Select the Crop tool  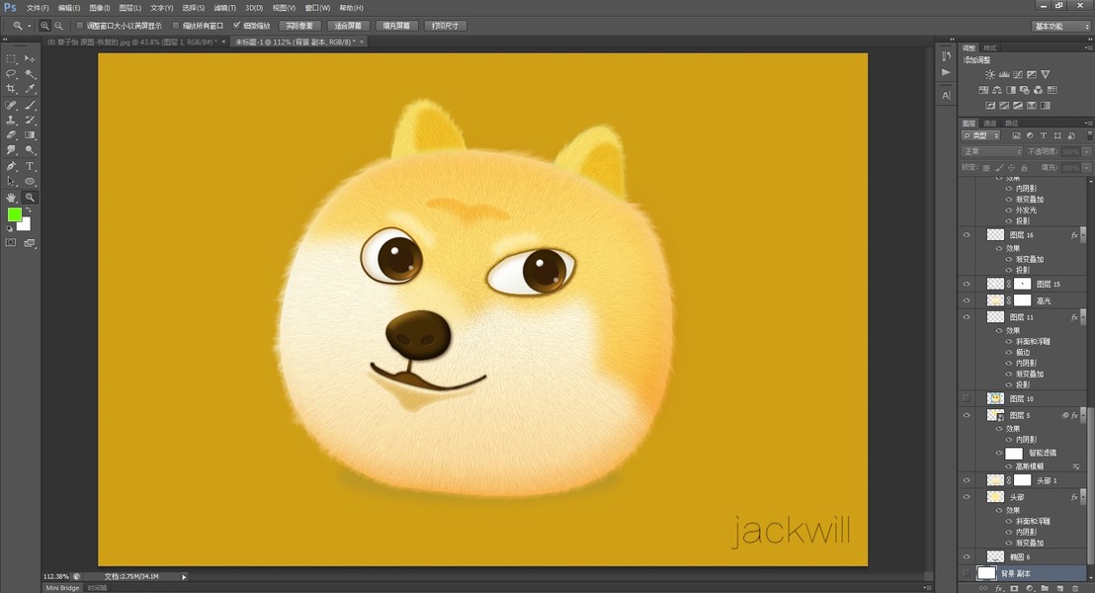click(11, 89)
